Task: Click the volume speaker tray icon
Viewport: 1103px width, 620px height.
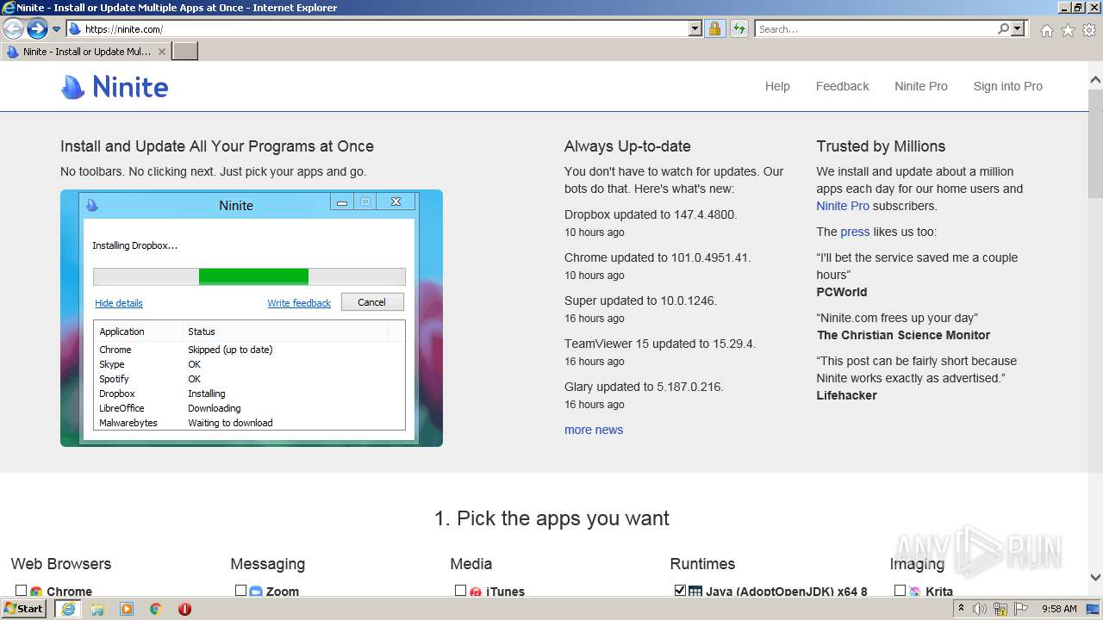Action: [x=980, y=609]
